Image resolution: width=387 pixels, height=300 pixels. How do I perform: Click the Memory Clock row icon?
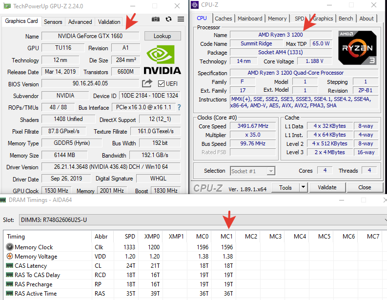coord(9,247)
